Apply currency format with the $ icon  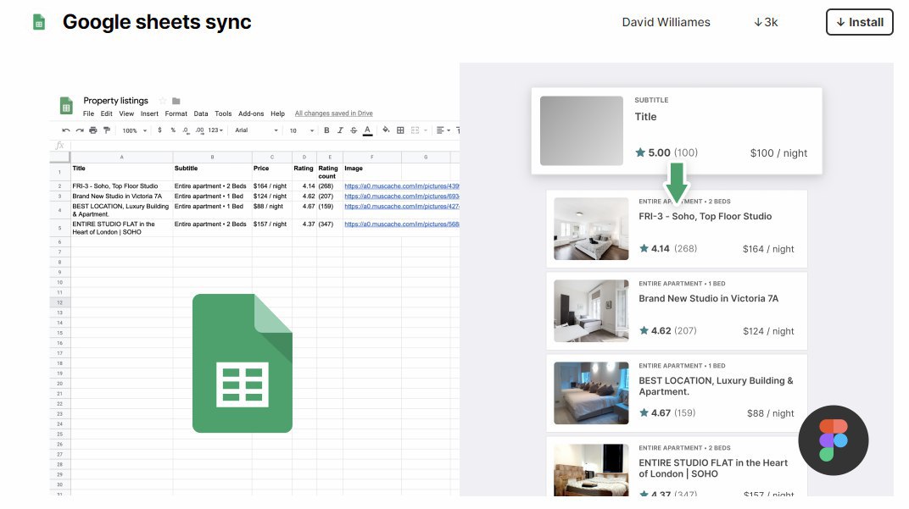coord(160,130)
